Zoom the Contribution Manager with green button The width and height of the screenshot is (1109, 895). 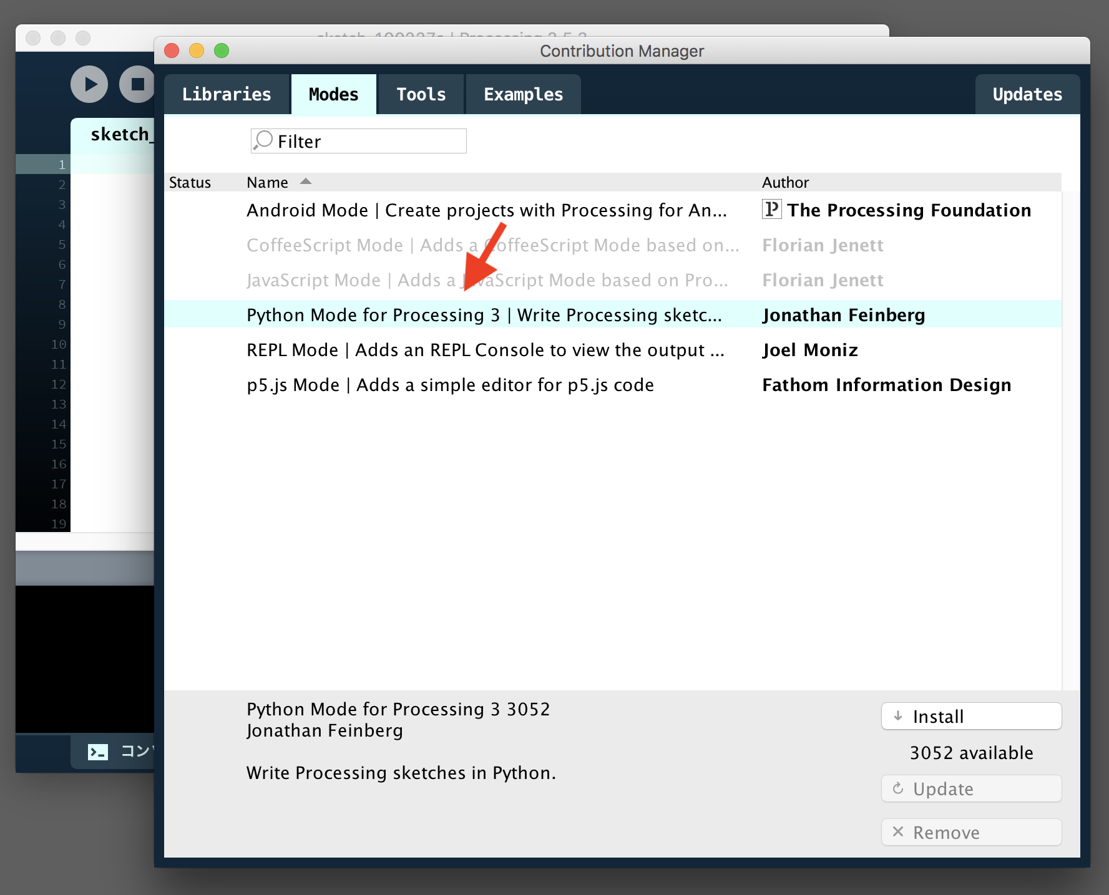pyautogui.click(x=222, y=51)
